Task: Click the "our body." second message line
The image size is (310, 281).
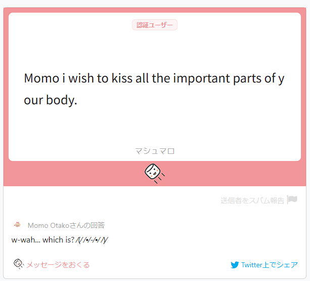Action: (51, 100)
